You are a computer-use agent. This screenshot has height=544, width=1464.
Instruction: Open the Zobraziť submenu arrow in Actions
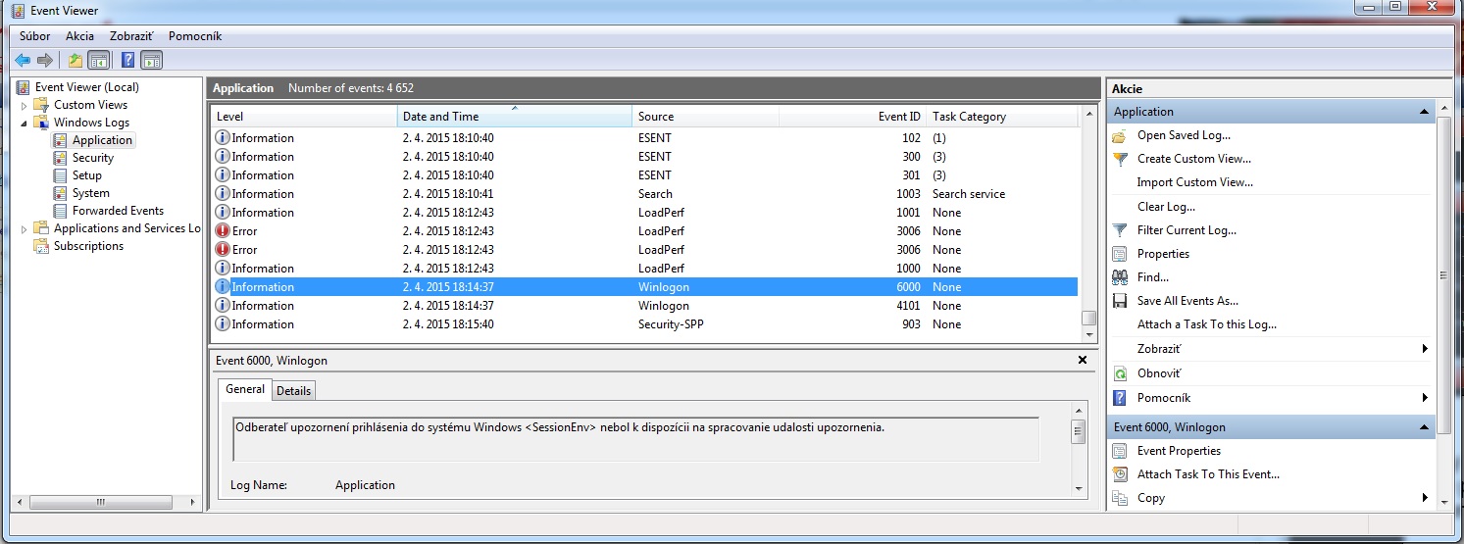click(1424, 349)
